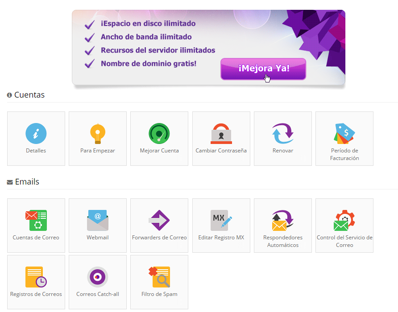This screenshot has width=398, height=312.
Task: Select the Cuentas de Correo icon
Action: (36, 220)
